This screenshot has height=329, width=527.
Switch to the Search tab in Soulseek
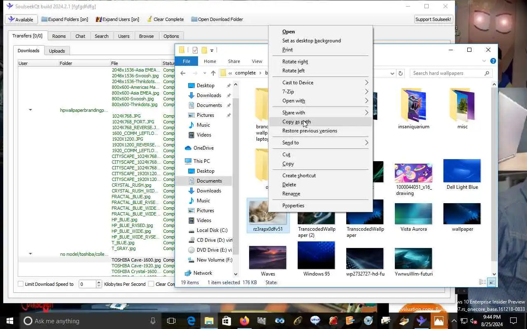pyautogui.click(x=102, y=36)
